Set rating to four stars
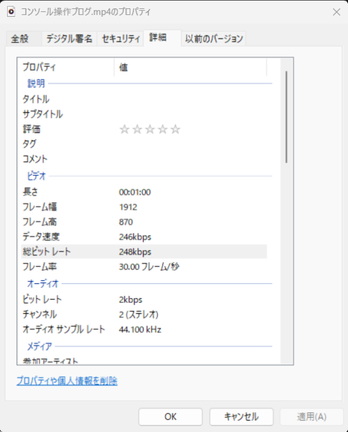The height and width of the screenshot is (432, 348). tap(163, 129)
